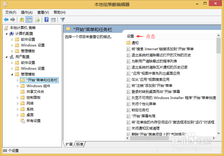Click the app icon in title bar
The image size is (224, 156).
(5, 5)
